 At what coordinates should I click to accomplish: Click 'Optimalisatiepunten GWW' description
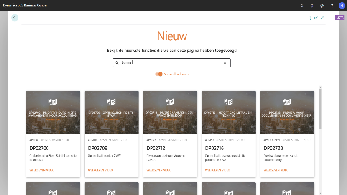click(105, 156)
